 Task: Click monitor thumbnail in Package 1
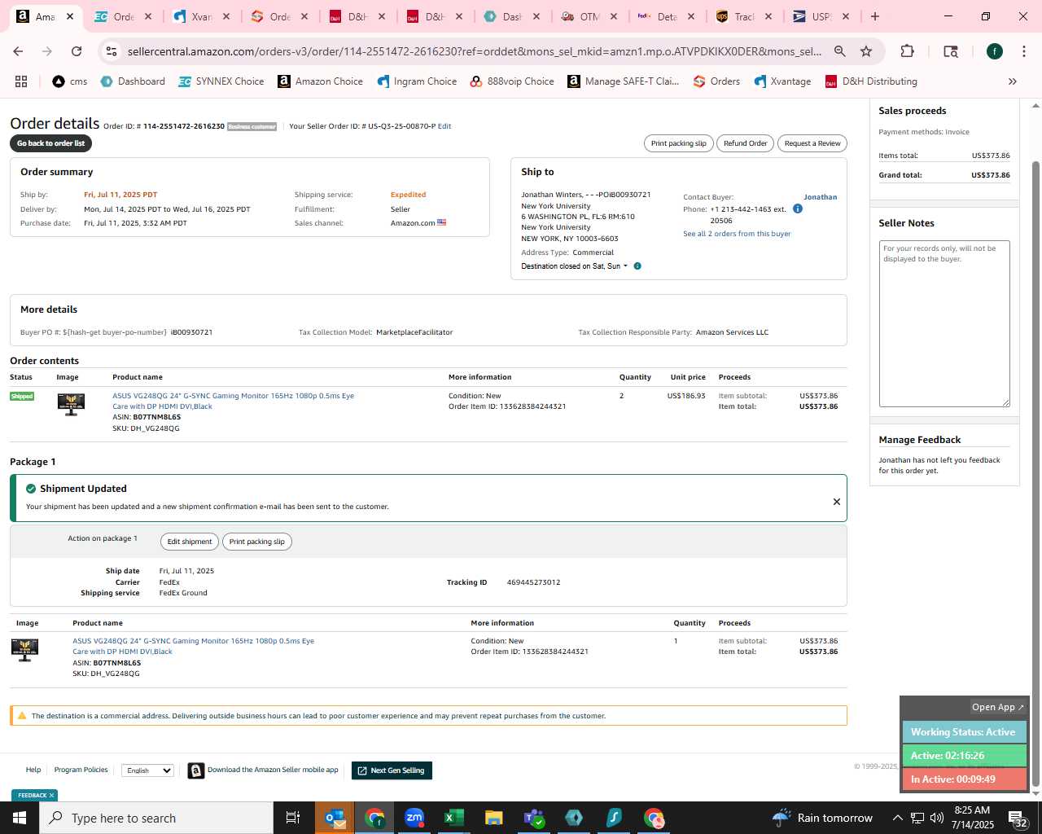pyautogui.click(x=24, y=650)
